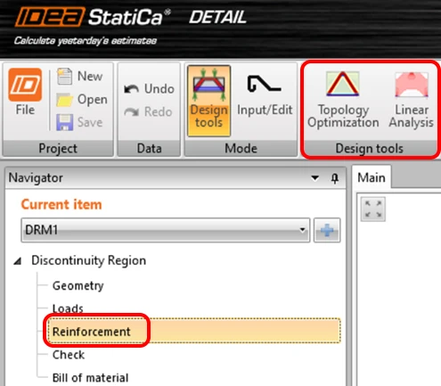441x386 pixels.
Task: Pin the Navigator panel
Action: click(335, 178)
